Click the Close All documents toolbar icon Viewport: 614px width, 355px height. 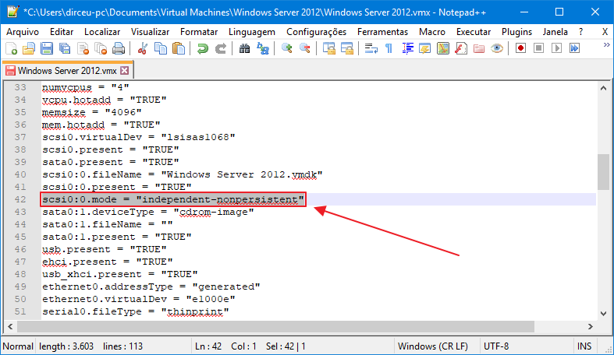tap(101, 49)
